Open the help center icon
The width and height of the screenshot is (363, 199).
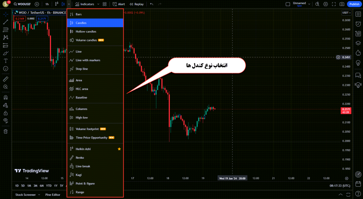coord(358,194)
